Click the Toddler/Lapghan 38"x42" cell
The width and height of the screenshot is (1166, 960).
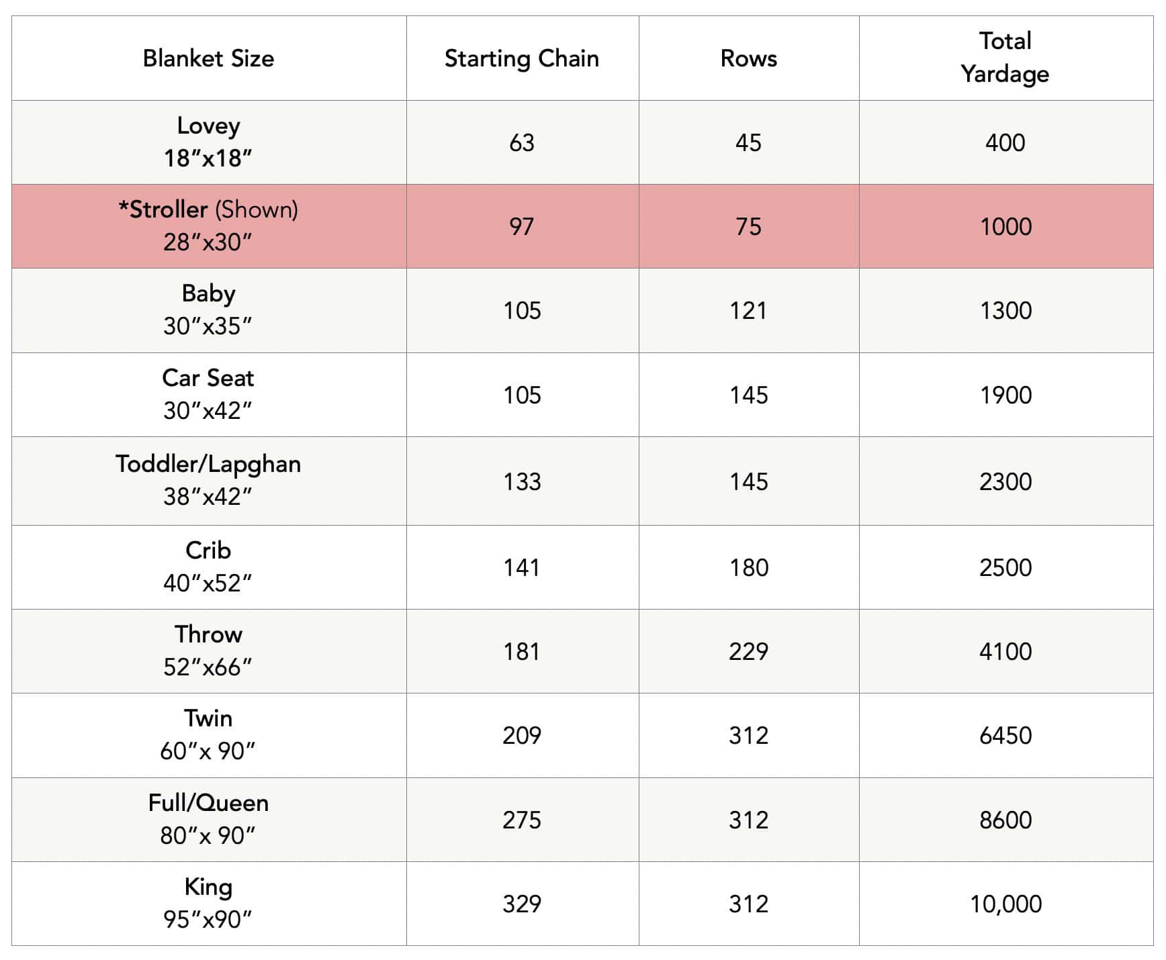click(209, 481)
